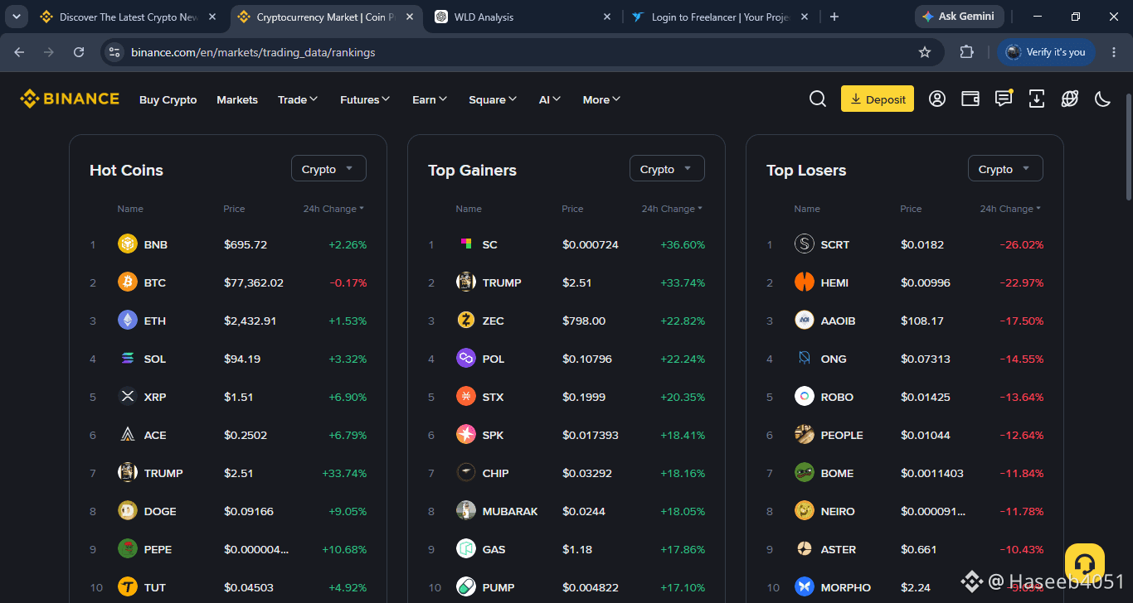The height and width of the screenshot is (603, 1133).
Task: Open the Buy Crypto menu item
Action: coord(168,99)
